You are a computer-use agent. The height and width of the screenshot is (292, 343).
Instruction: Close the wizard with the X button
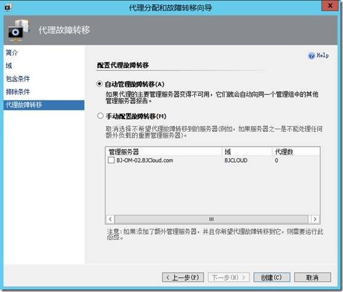(330, 6)
